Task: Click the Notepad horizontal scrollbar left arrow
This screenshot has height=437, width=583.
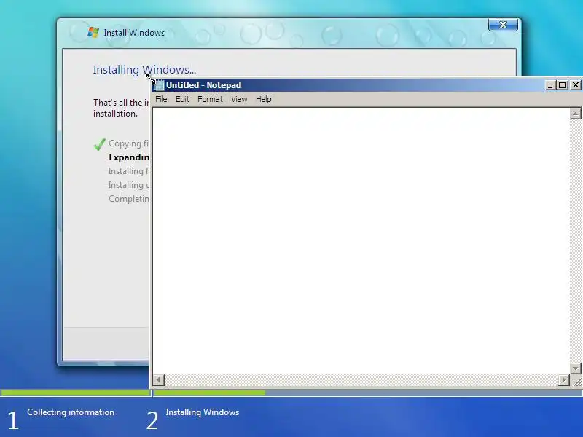Action: pyautogui.click(x=159, y=379)
